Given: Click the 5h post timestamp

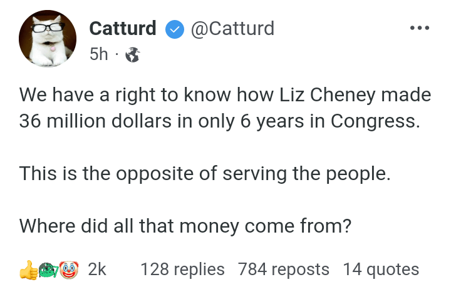Looking at the screenshot, I should coord(99,55).
